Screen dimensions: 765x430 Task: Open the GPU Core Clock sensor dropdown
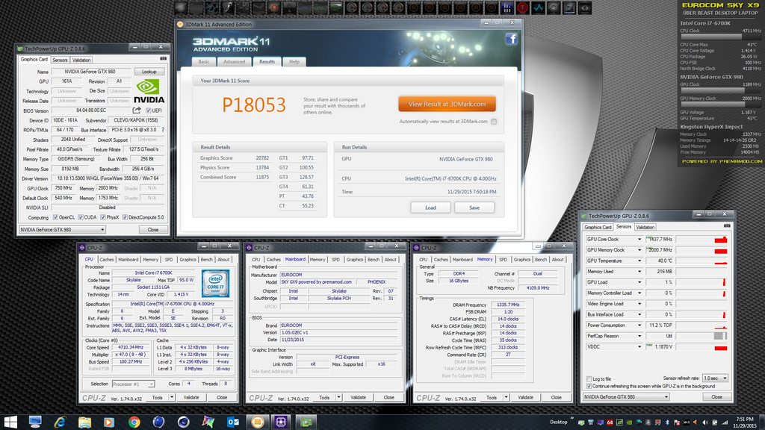(x=639, y=240)
